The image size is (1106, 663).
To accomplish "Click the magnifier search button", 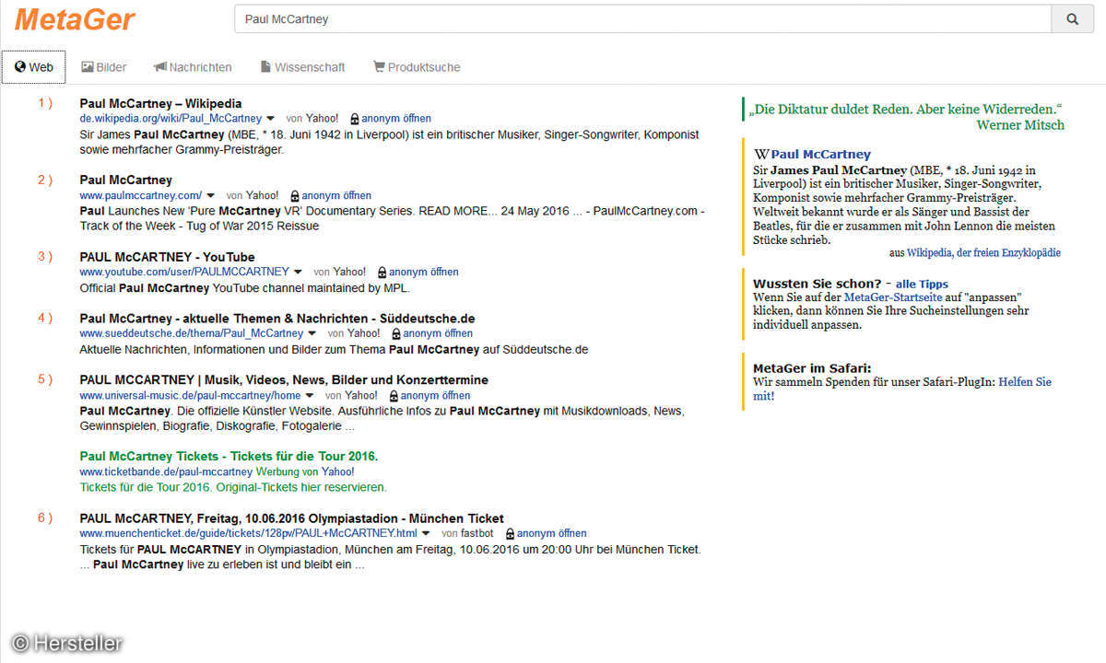I will point(1073,18).
